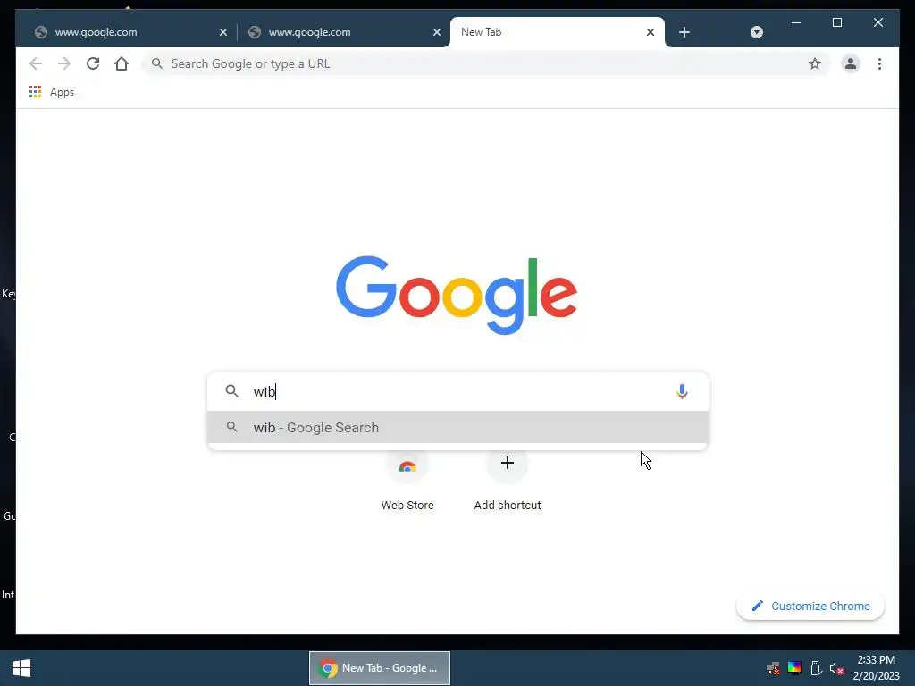Viewport: 915px width, 686px height.
Task: Open the profile avatar menu
Action: pos(851,63)
